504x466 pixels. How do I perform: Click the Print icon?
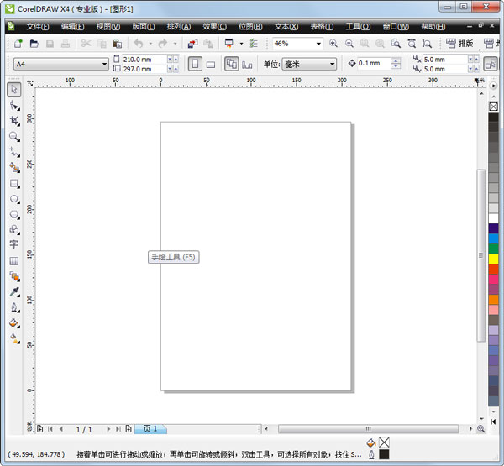pos(66,44)
